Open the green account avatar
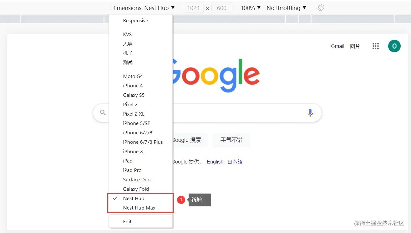Image resolution: width=411 pixels, height=233 pixels. [x=394, y=46]
